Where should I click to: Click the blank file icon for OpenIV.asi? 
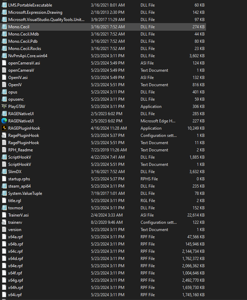click(x=4, y=78)
